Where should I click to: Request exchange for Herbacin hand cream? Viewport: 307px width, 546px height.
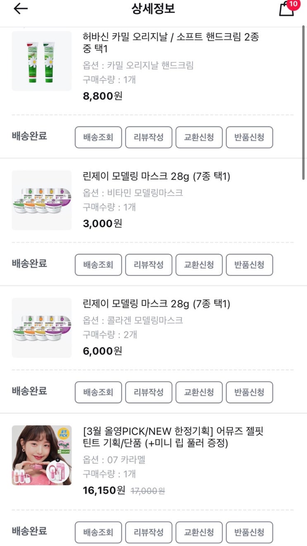[x=199, y=137]
